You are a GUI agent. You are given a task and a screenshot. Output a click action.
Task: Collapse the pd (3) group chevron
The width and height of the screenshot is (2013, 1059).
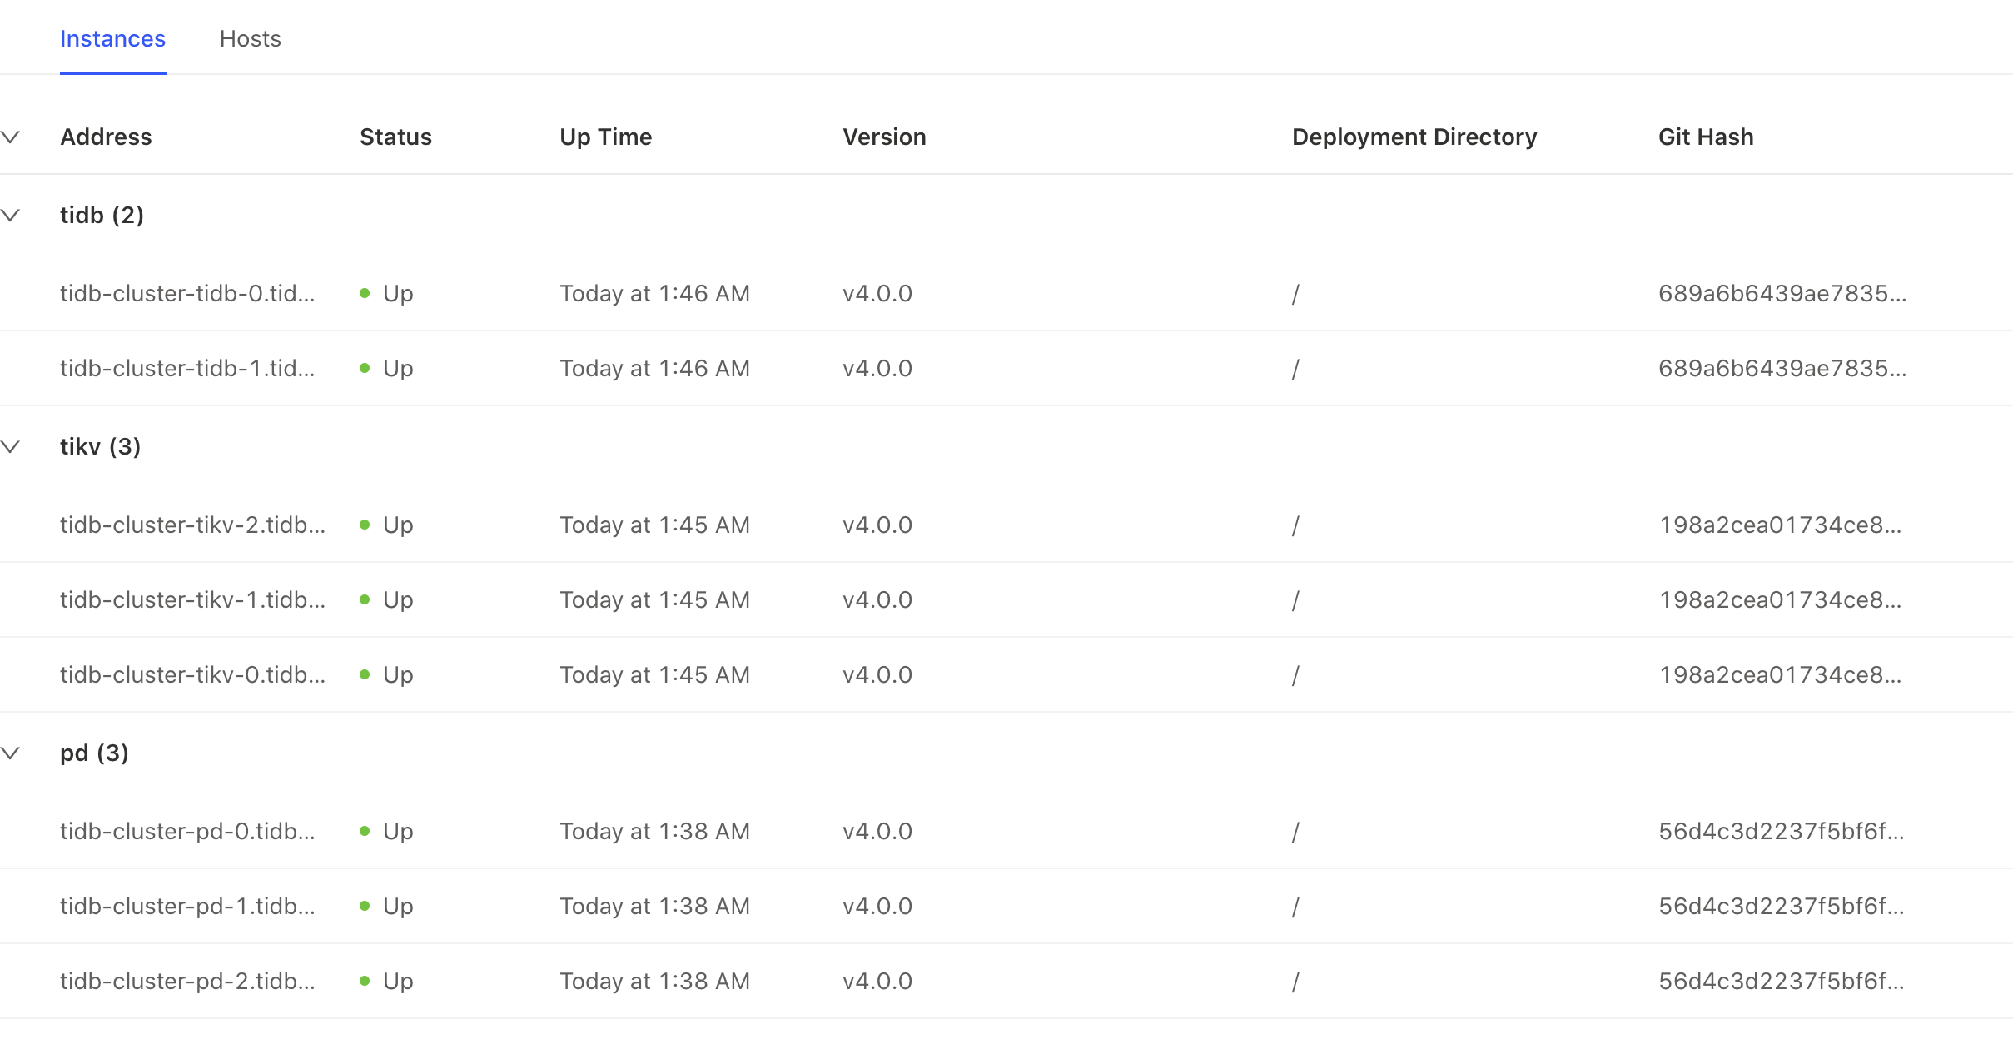pos(11,753)
